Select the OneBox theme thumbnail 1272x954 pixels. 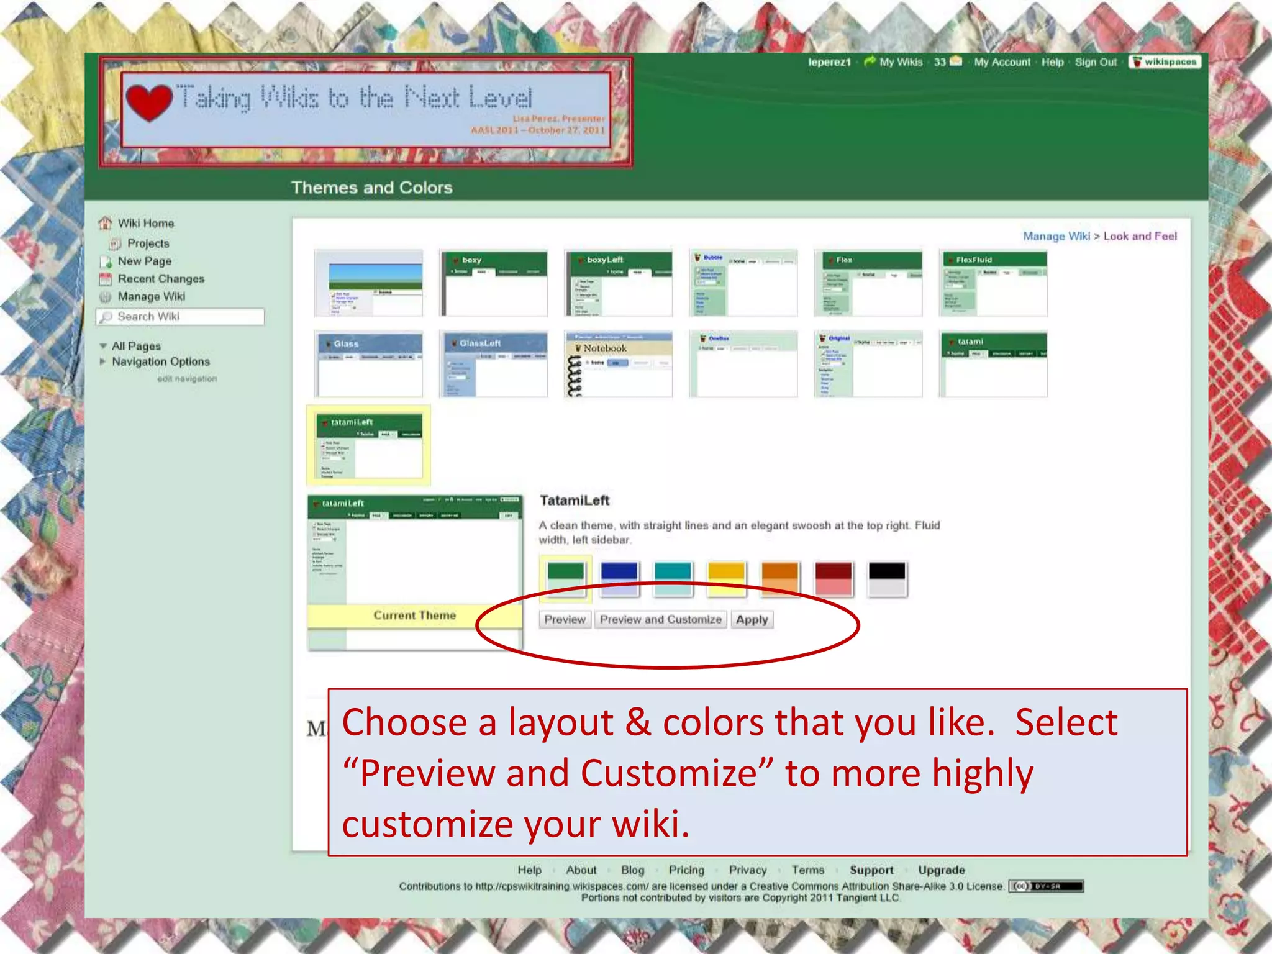pyautogui.click(x=743, y=364)
